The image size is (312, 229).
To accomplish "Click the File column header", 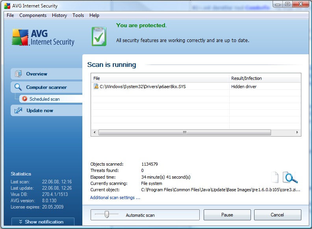I will point(160,78).
